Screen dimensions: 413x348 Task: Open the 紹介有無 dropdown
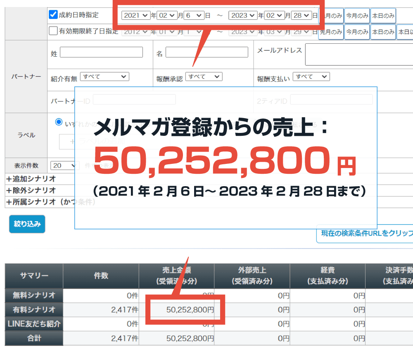click(x=104, y=76)
